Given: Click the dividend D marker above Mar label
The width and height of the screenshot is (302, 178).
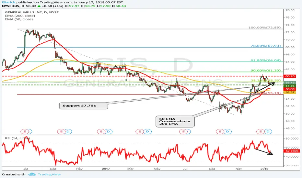Looking at the screenshot, I should tap(147, 132).
